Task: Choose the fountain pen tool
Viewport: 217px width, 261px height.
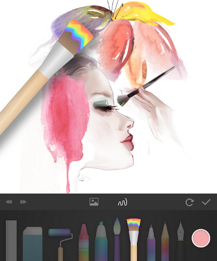Action: click(180, 241)
